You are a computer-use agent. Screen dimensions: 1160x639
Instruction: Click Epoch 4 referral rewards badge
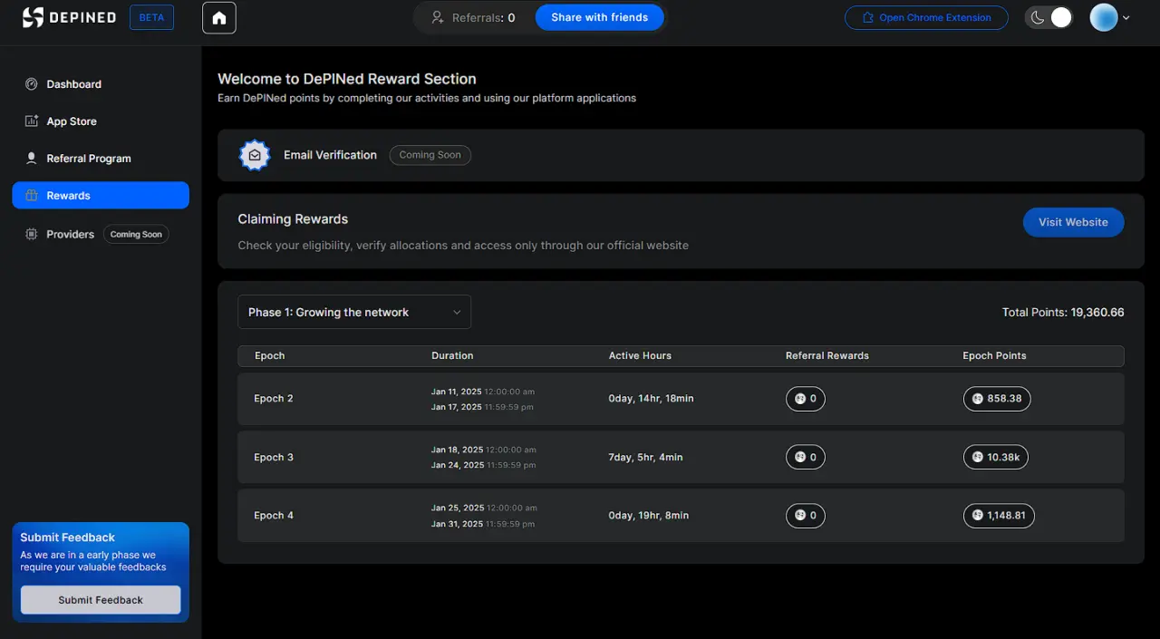(x=806, y=515)
